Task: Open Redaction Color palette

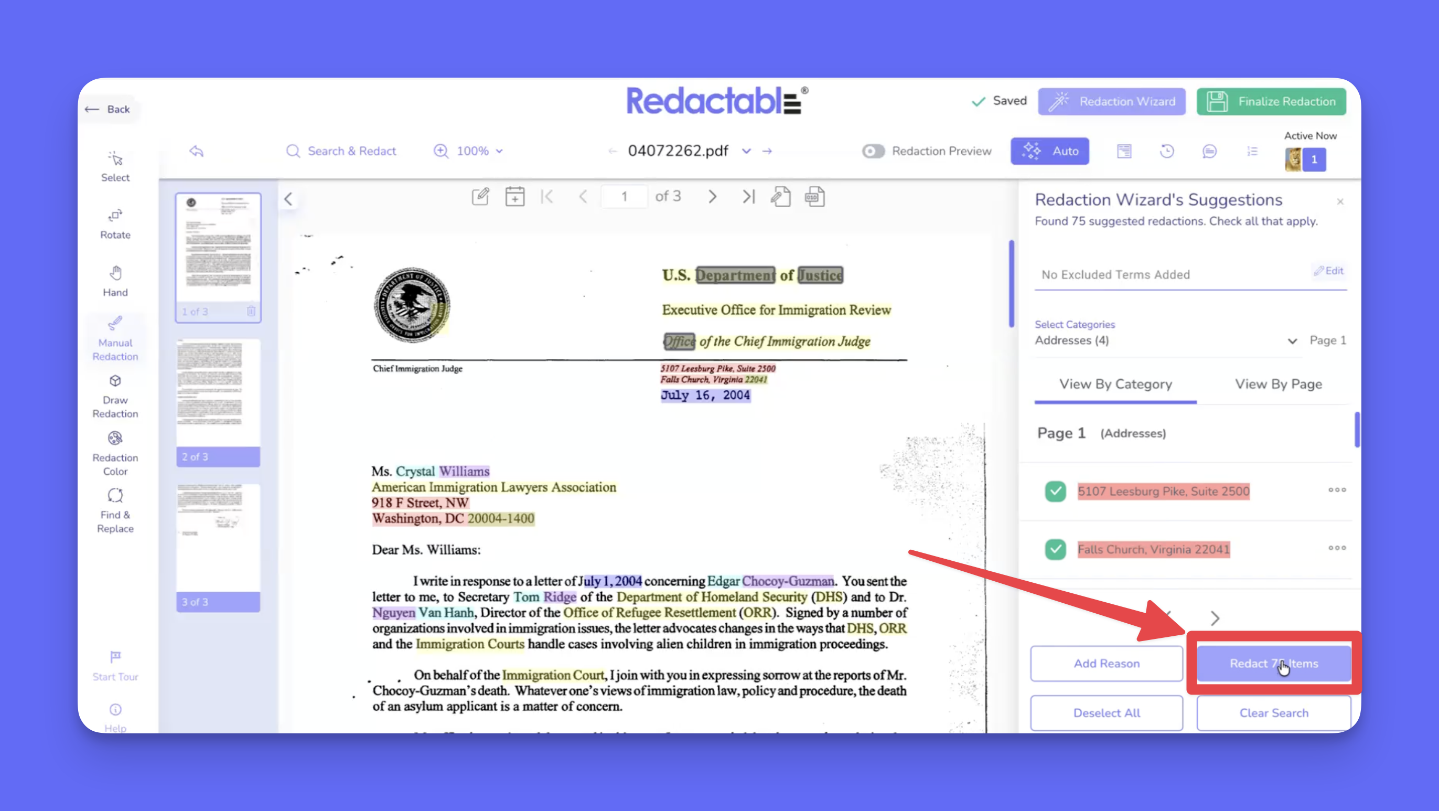Action: click(115, 453)
